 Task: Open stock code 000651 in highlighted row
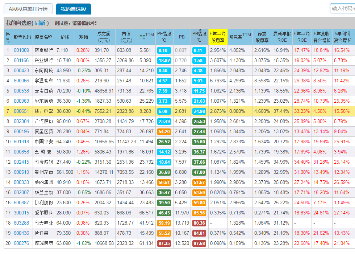click(21, 111)
